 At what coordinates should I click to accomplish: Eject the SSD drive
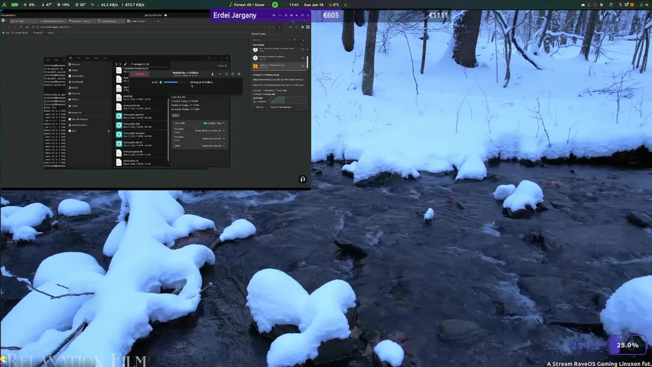(x=108, y=131)
